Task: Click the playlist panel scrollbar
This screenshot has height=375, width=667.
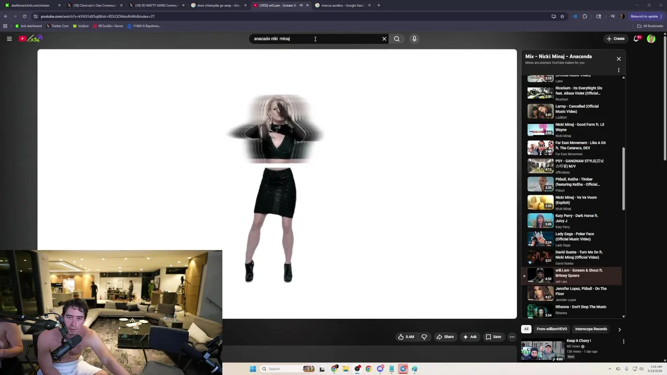Action: (623, 180)
